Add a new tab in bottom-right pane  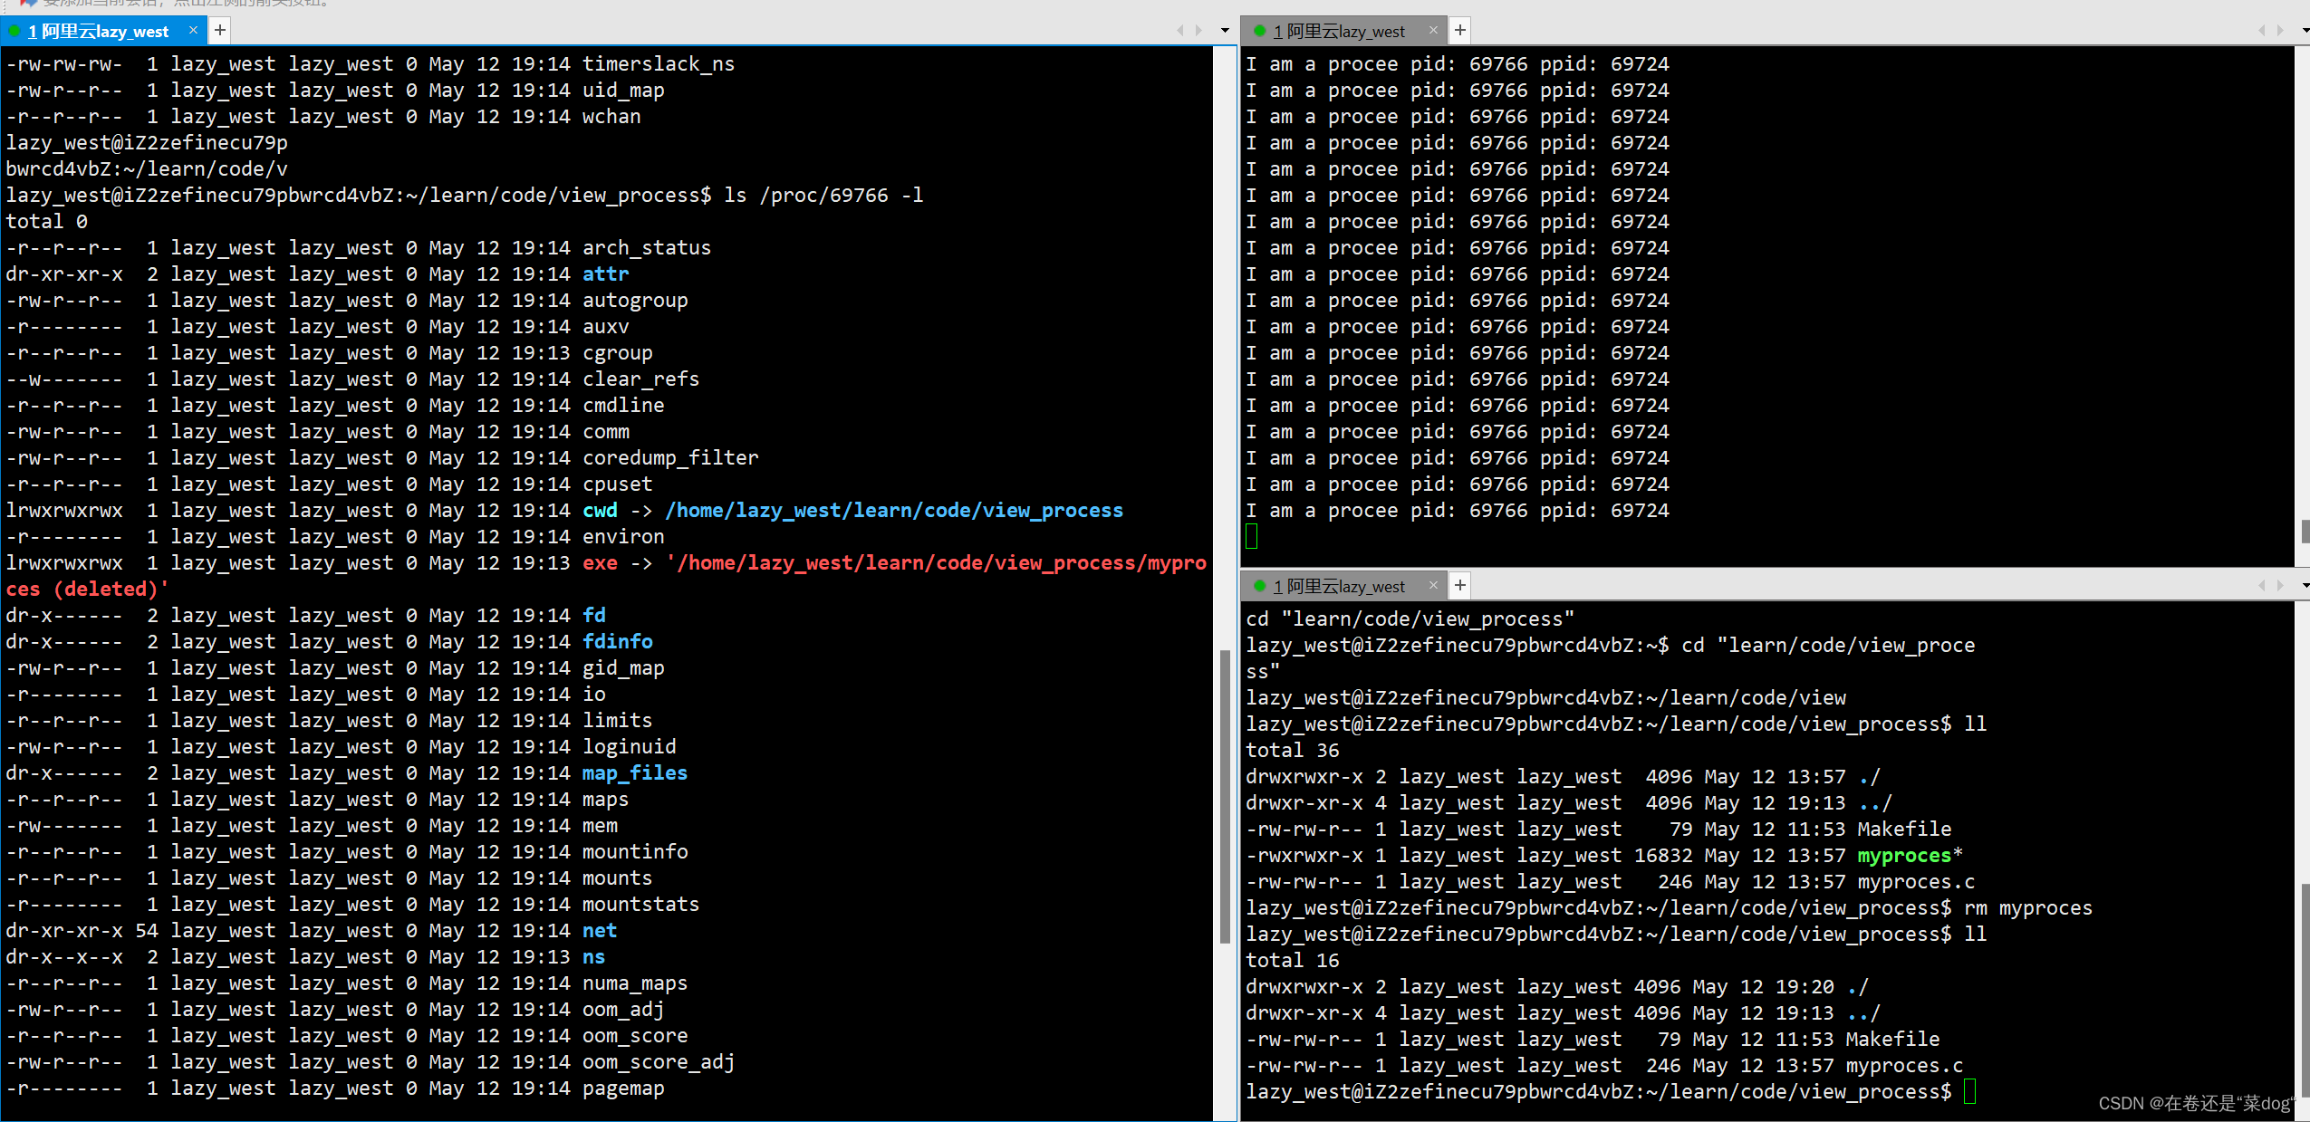(x=1459, y=586)
